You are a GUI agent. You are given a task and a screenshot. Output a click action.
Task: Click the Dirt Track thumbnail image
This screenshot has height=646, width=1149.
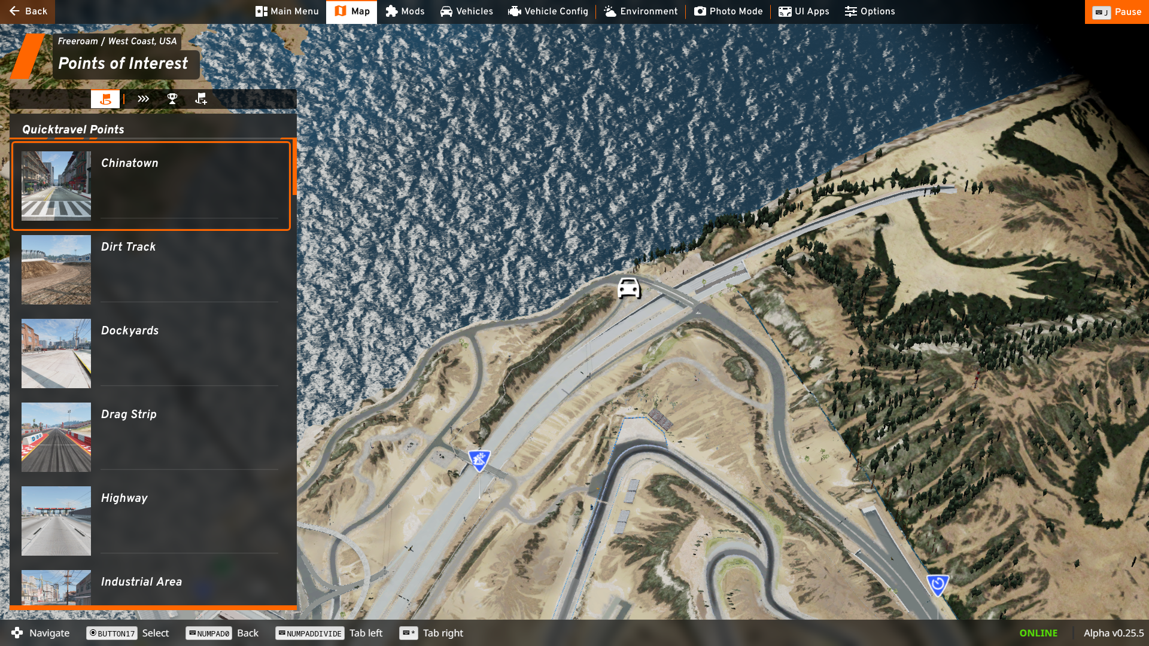[56, 270]
